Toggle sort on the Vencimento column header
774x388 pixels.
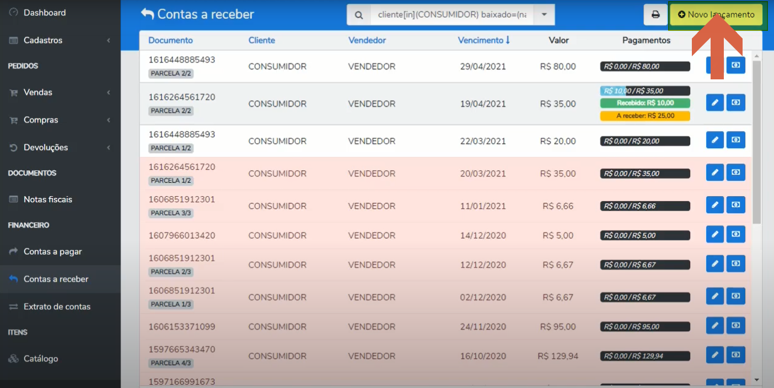pos(483,40)
